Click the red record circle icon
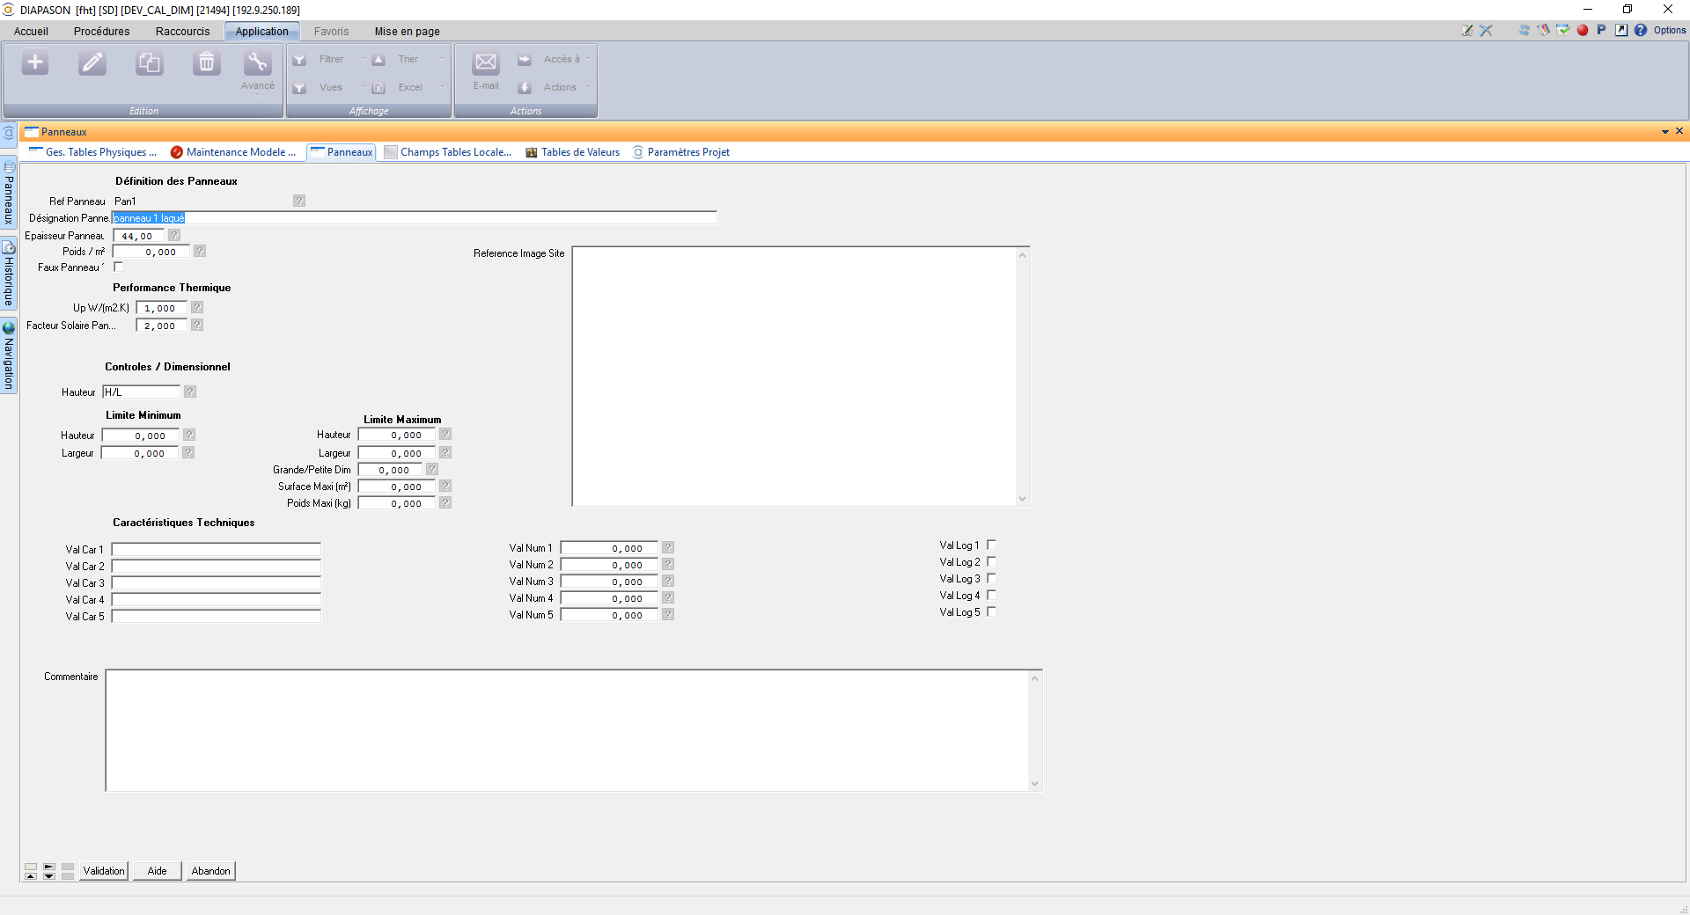Image resolution: width=1690 pixels, height=915 pixels. point(1583,30)
